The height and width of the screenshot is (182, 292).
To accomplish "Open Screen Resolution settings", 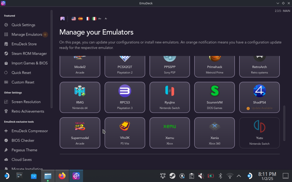I will pyautogui.click(x=26, y=102).
